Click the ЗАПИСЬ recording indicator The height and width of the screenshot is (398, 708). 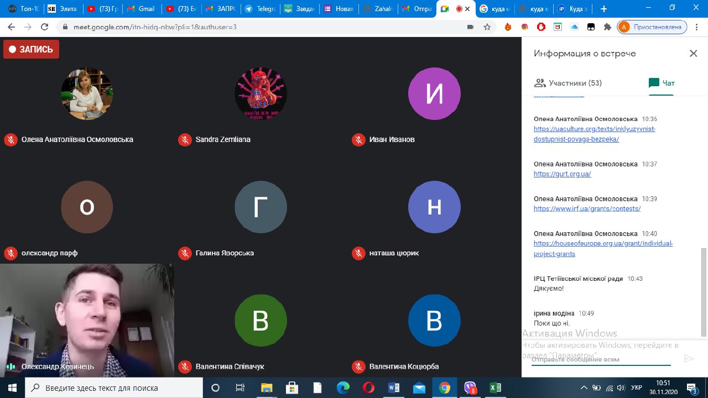point(31,49)
